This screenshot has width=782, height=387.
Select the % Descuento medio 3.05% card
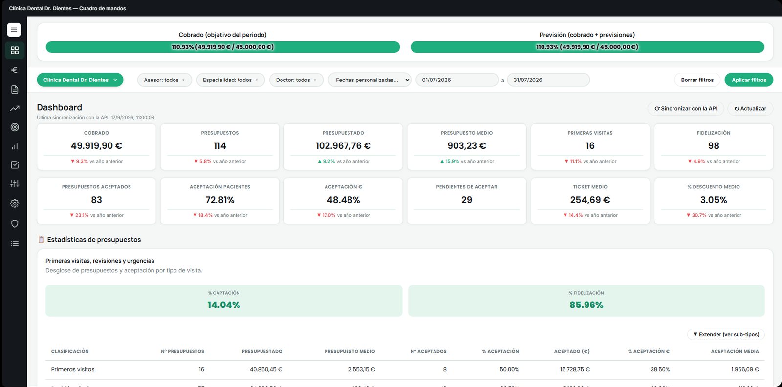(x=714, y=201)
